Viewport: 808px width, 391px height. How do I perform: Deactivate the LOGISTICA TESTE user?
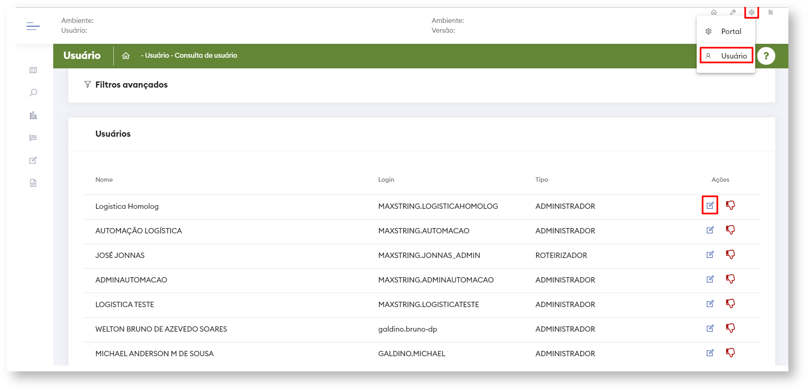[730, 303]
